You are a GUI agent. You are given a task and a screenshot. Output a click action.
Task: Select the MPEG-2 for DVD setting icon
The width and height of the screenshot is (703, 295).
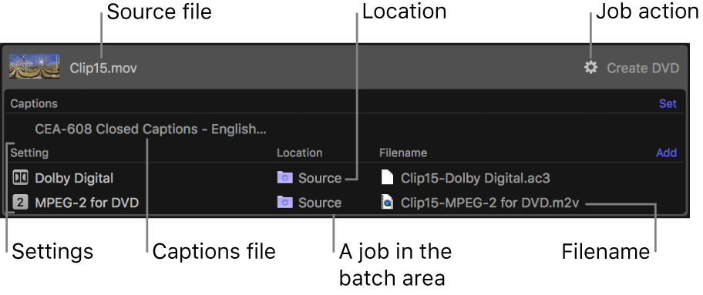(20, 203)
